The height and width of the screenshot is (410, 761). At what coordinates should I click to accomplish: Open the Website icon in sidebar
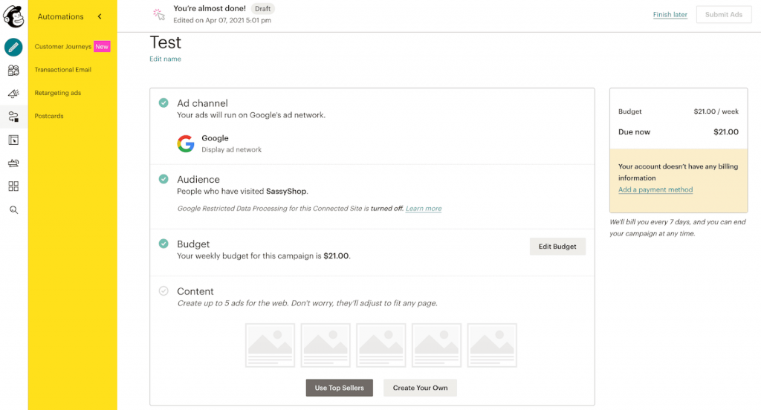coord(13,140)
